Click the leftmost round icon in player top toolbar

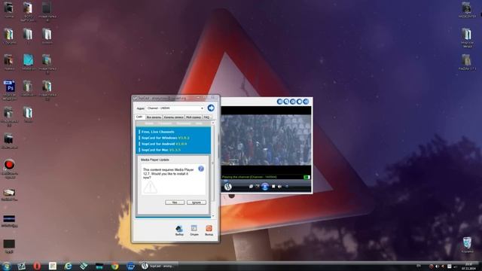(279, 102)
